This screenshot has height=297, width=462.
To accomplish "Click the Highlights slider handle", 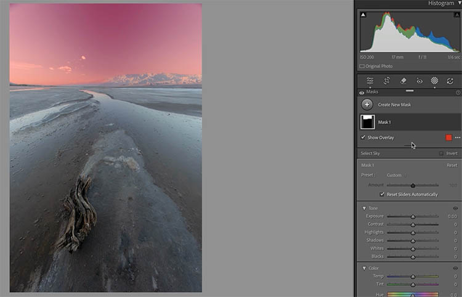I will point(413,233).
